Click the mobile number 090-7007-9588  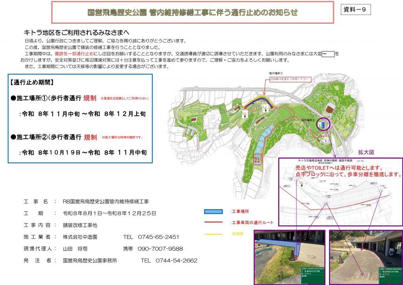161,249
